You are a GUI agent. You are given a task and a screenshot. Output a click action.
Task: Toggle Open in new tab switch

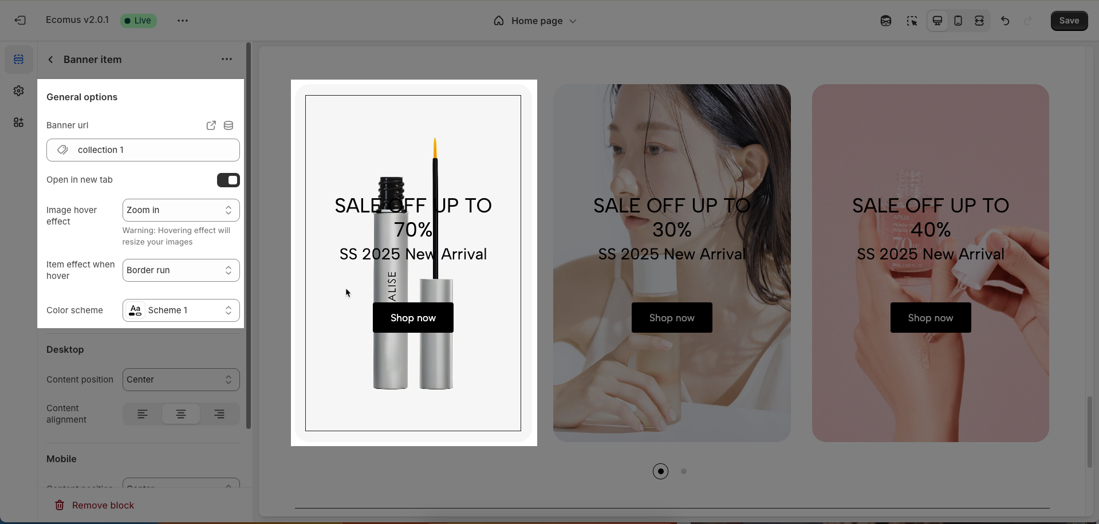pos(229,180)
